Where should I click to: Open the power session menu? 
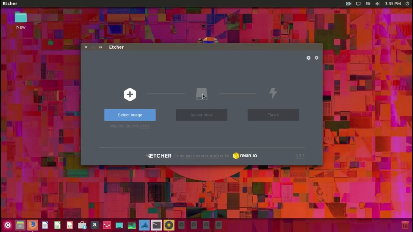(x=407, y=4)
